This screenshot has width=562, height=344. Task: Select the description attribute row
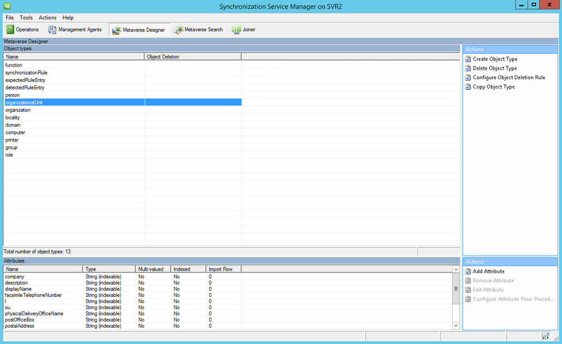click(x=122, y=283)
